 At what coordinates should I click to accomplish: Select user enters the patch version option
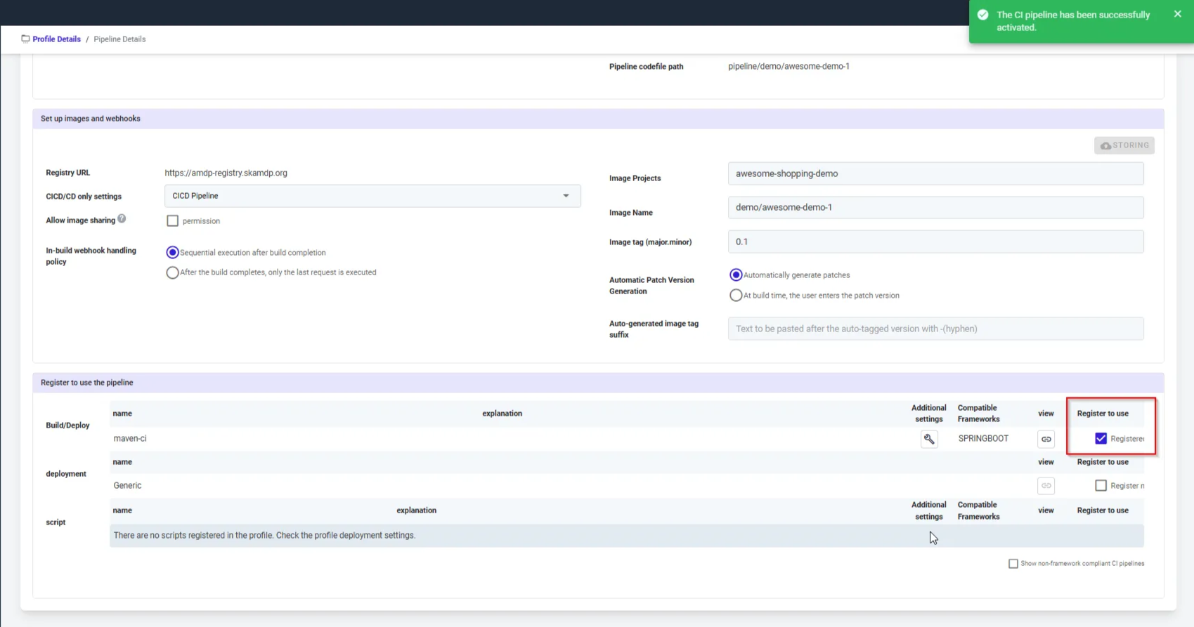(x=736, y=296)
